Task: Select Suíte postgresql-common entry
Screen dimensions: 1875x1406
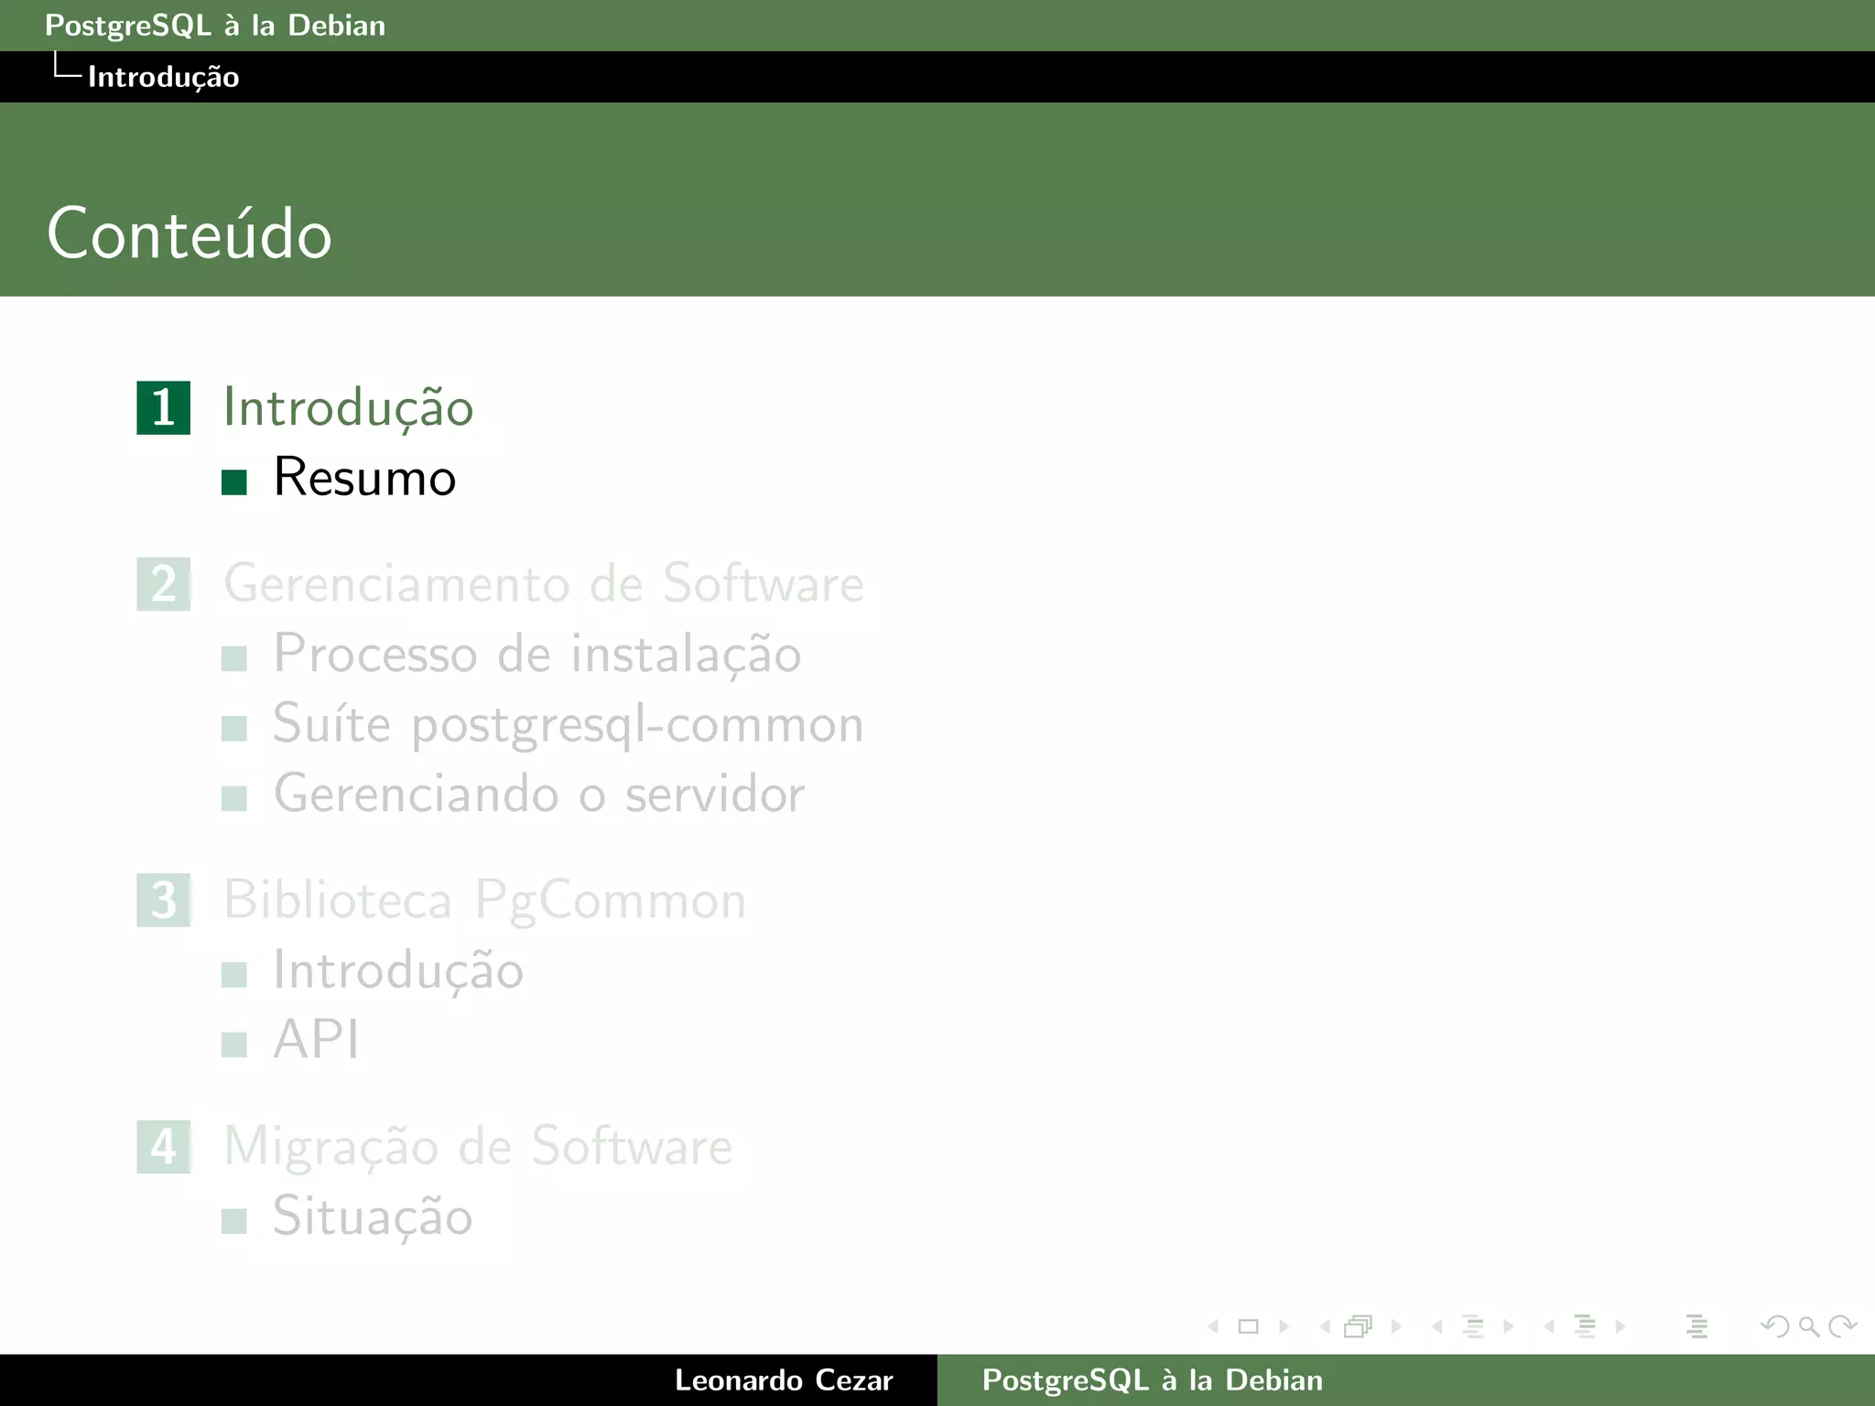Action: tap(568, 724)
